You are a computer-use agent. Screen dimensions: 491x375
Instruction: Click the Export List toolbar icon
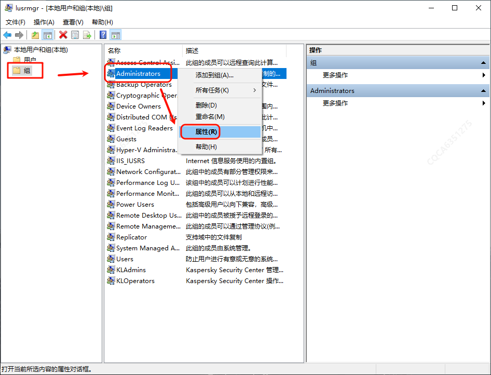coord(87,35)
